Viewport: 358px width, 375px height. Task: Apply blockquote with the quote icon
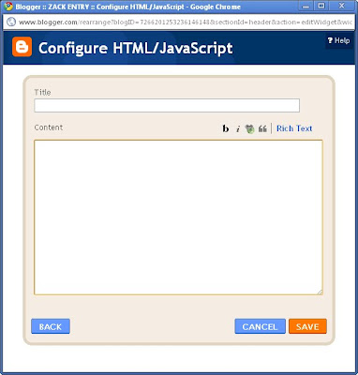(x=262, y=128)
